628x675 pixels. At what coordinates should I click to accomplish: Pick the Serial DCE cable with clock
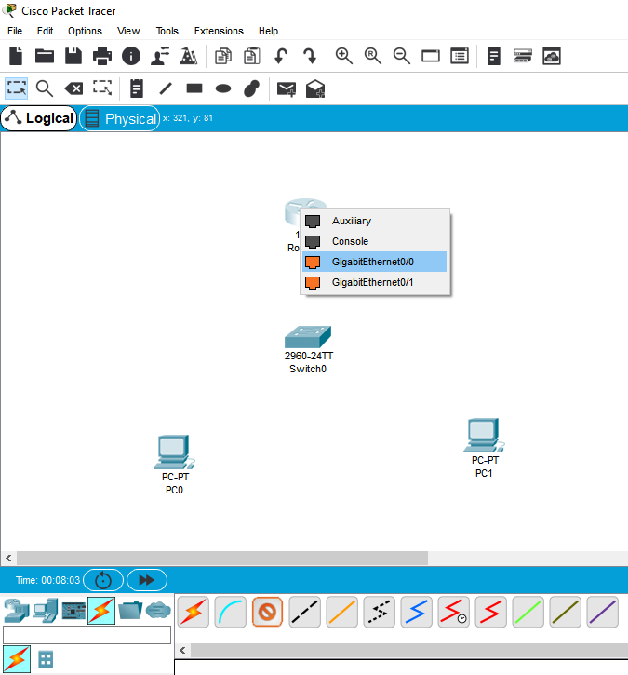[x=453, y=612]
